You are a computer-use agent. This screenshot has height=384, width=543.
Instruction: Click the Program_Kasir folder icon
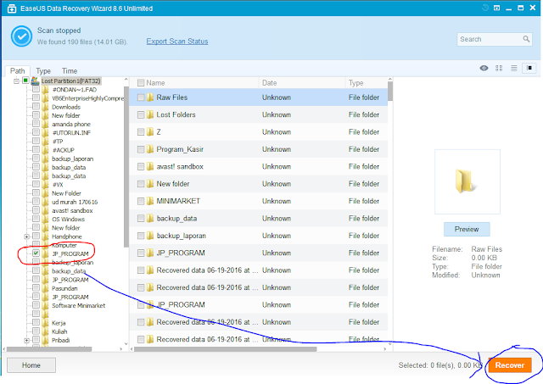pyautogui.click(x=150, y=149)
